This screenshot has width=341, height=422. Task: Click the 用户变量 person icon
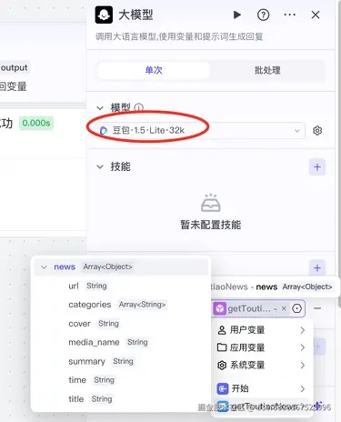point(222,330)
